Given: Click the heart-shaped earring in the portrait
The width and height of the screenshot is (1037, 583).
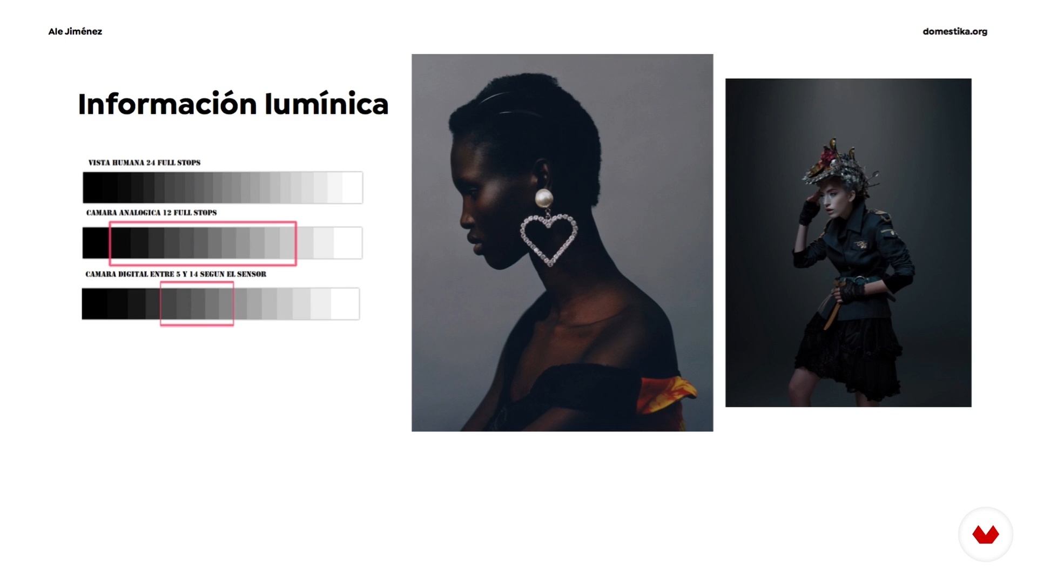Looking at the screenshot, I should tap(549, 240).
